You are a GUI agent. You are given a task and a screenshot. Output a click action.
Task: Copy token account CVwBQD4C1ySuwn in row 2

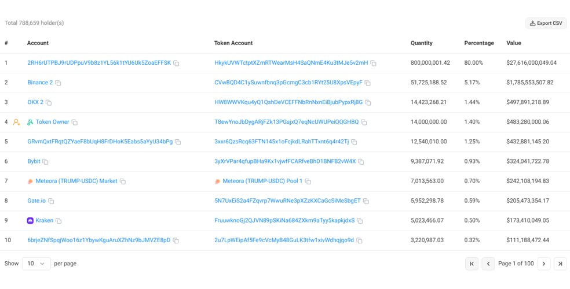pos(368,83)
